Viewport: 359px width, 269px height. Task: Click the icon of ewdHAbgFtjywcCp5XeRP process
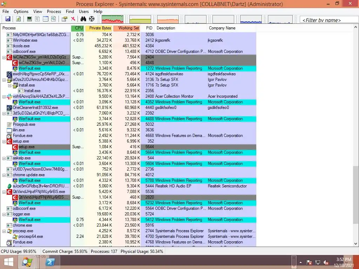[9, 74]
